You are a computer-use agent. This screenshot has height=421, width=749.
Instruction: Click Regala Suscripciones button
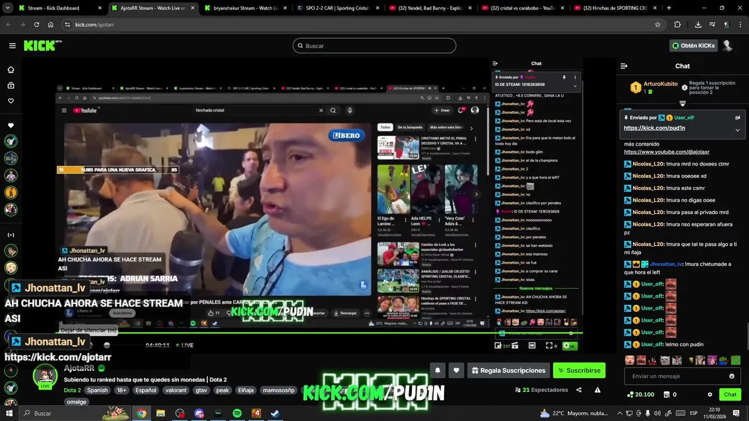click(x=509, y=370)
